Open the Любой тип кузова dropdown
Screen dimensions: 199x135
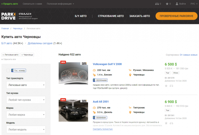[26, 100]
